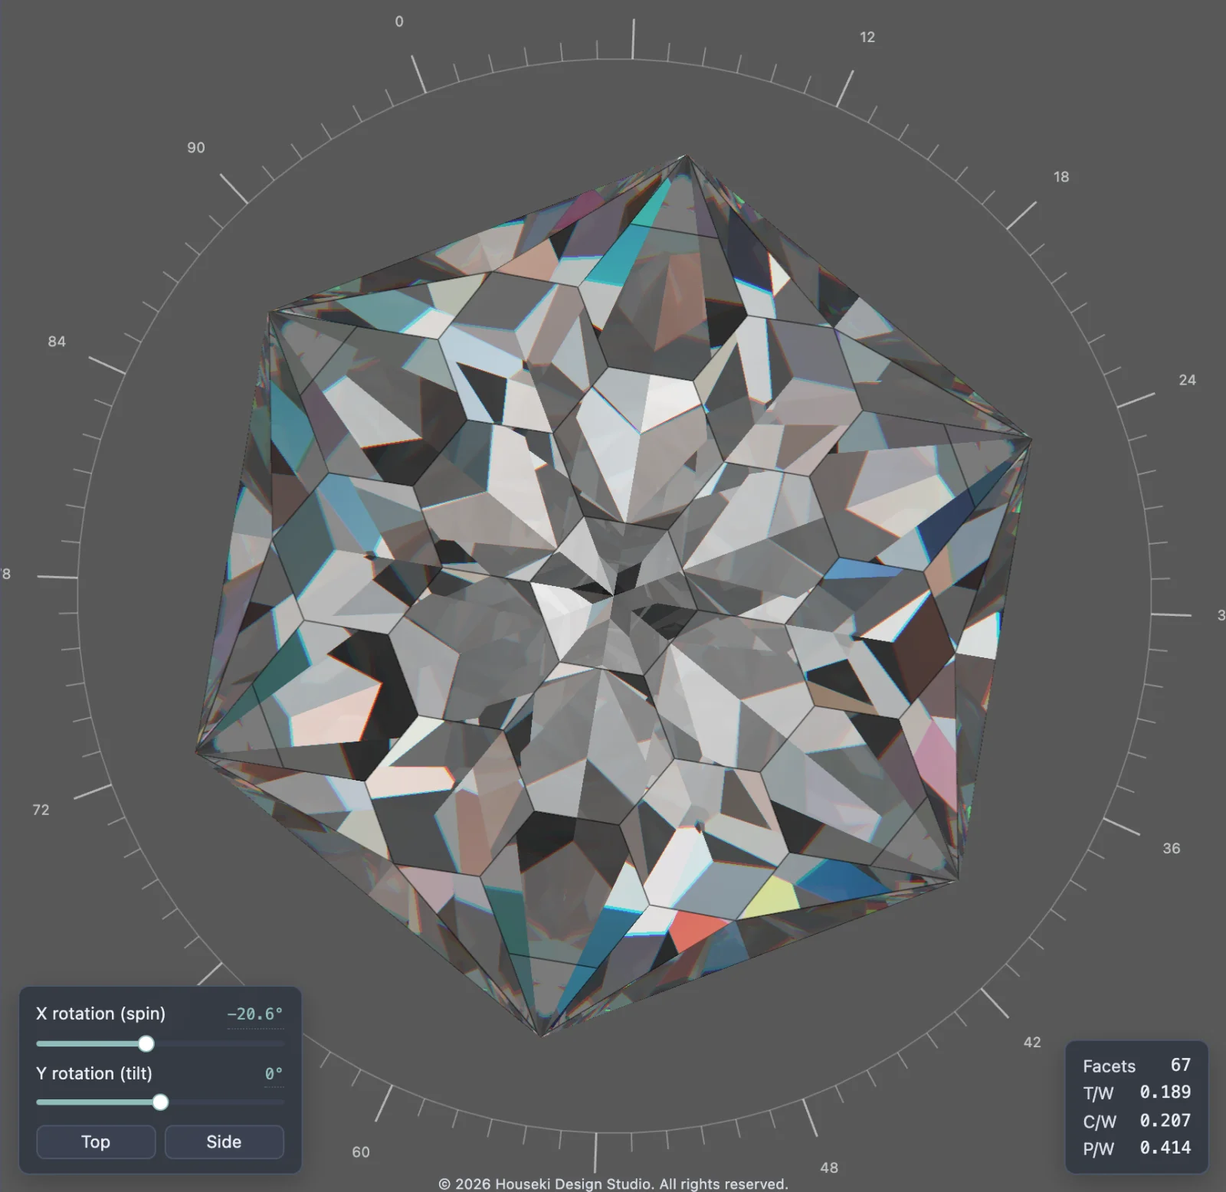
Task: Click the Facets count value 67
Action: click(1180, 1065)
